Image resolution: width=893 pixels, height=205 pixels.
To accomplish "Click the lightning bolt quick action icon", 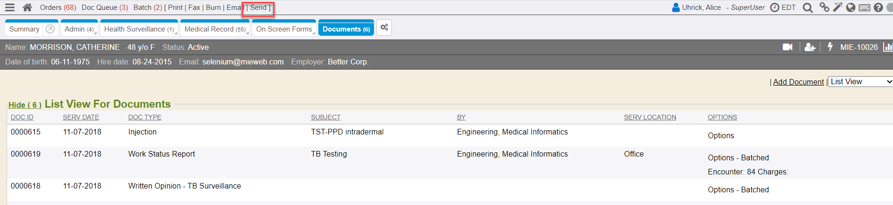I will click(830, 47).
